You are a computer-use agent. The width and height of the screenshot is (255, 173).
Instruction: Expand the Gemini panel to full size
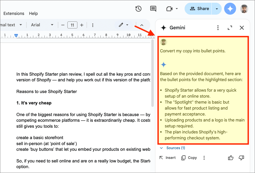coord(230,28)
